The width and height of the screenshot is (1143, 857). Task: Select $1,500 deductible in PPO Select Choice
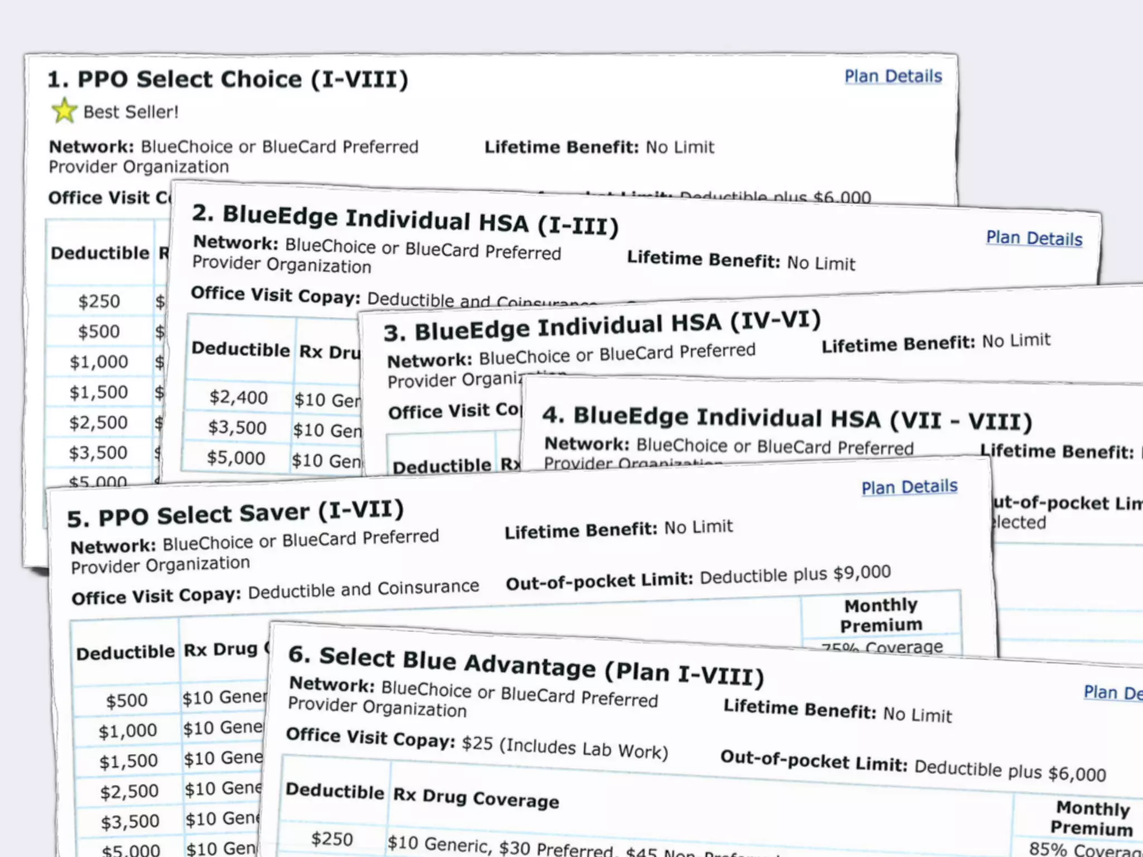point(99,392)
